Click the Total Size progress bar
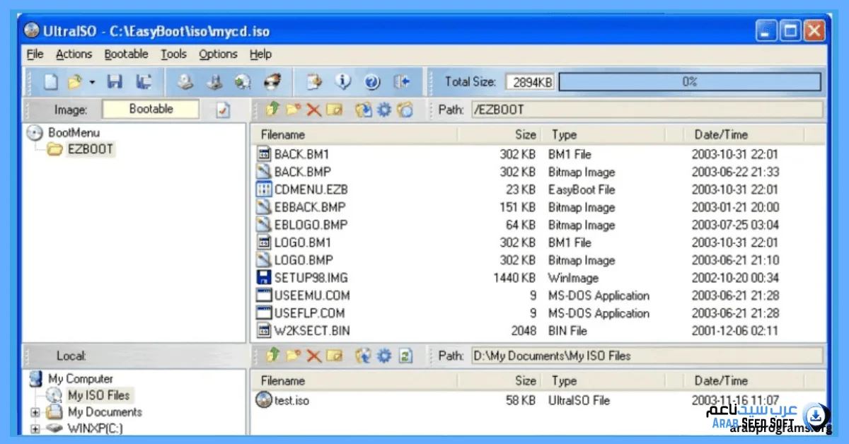The image size is (849, 444). (x=690, y=82)
